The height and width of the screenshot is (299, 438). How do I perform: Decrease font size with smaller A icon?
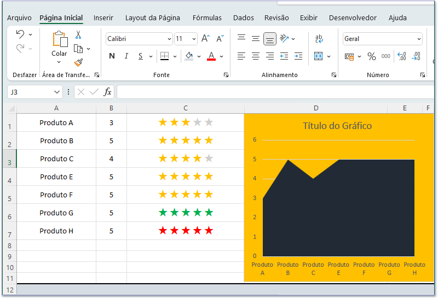pyautogui.click(x=220, y=38)
